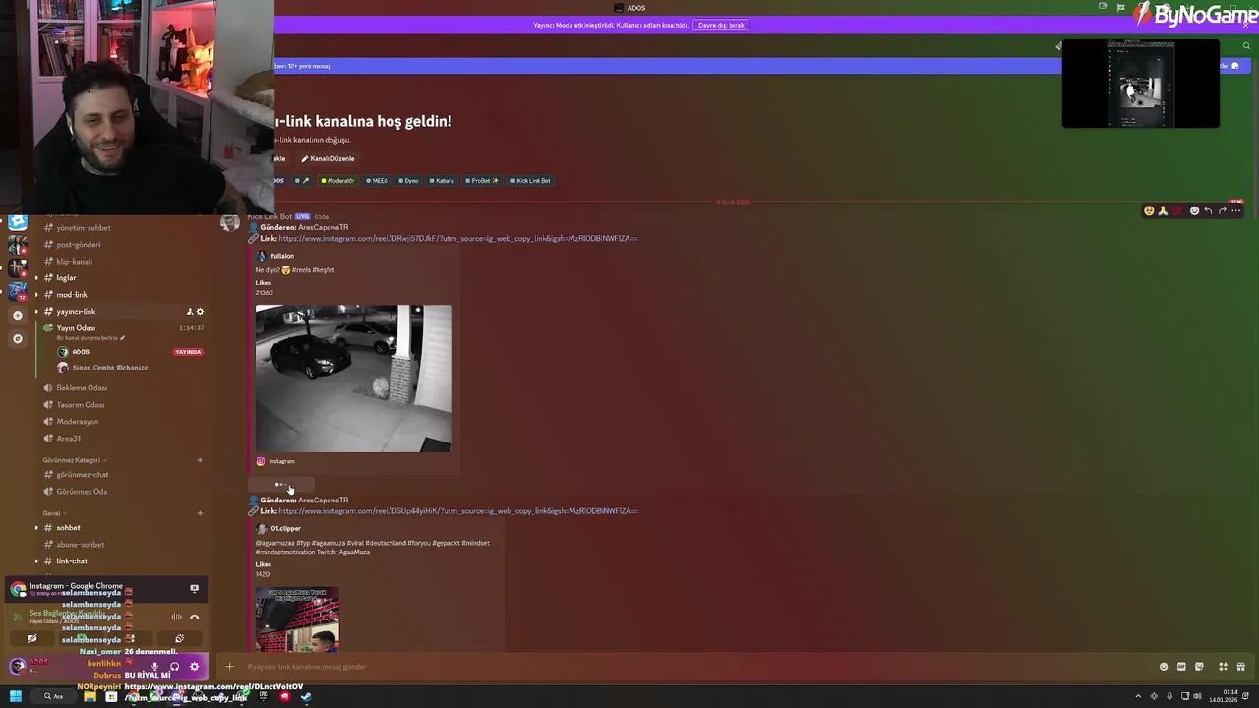This screenshot has width=1259, height=708.
Task: Open yayıncı-link channel settings gear
Action: coord(200,312)
